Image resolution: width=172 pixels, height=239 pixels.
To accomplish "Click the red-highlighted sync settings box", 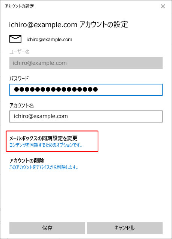I will point(52,141).
